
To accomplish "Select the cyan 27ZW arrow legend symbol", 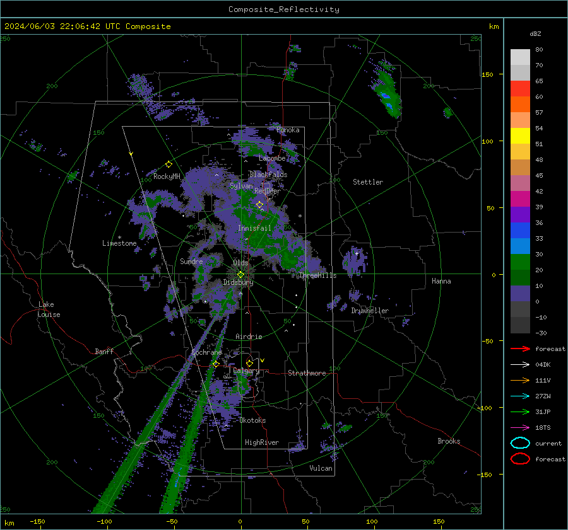I will coord(520,396).
